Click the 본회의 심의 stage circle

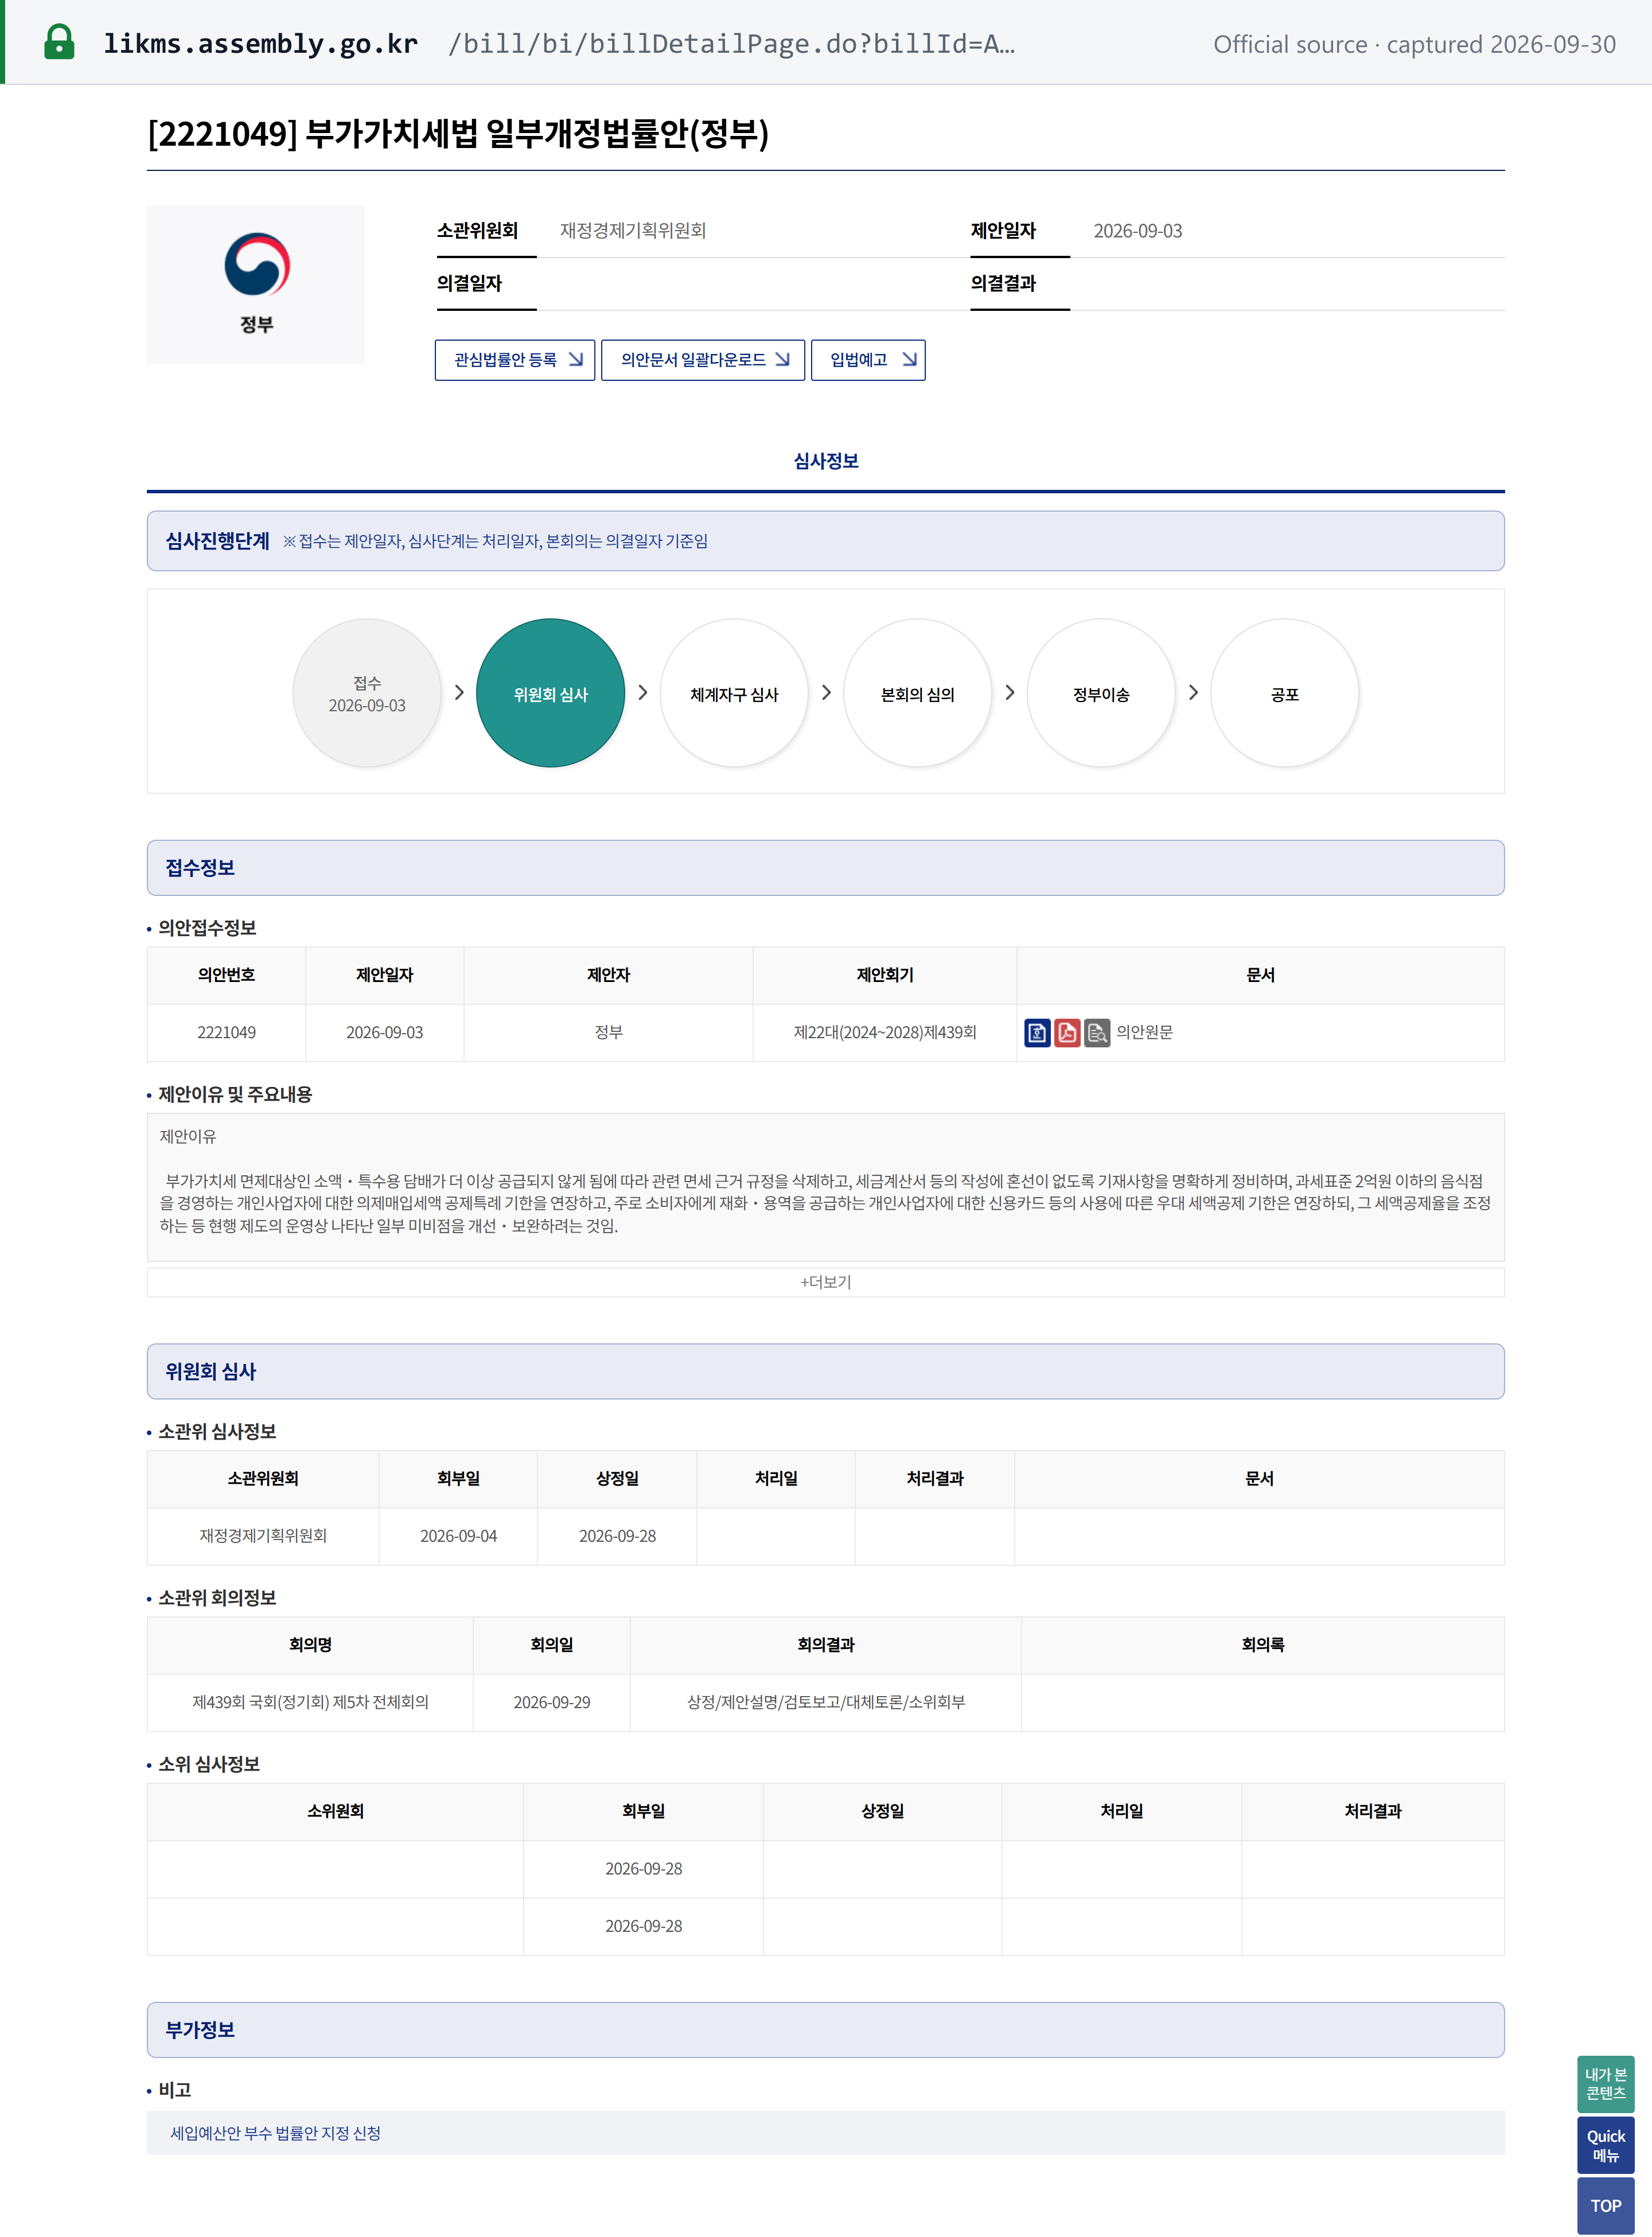(918, 693)
